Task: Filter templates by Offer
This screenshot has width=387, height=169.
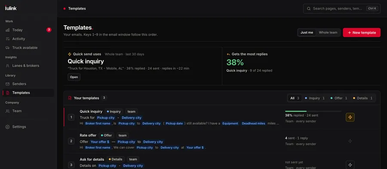Action: pyautogui.click(x=339, y=98)
